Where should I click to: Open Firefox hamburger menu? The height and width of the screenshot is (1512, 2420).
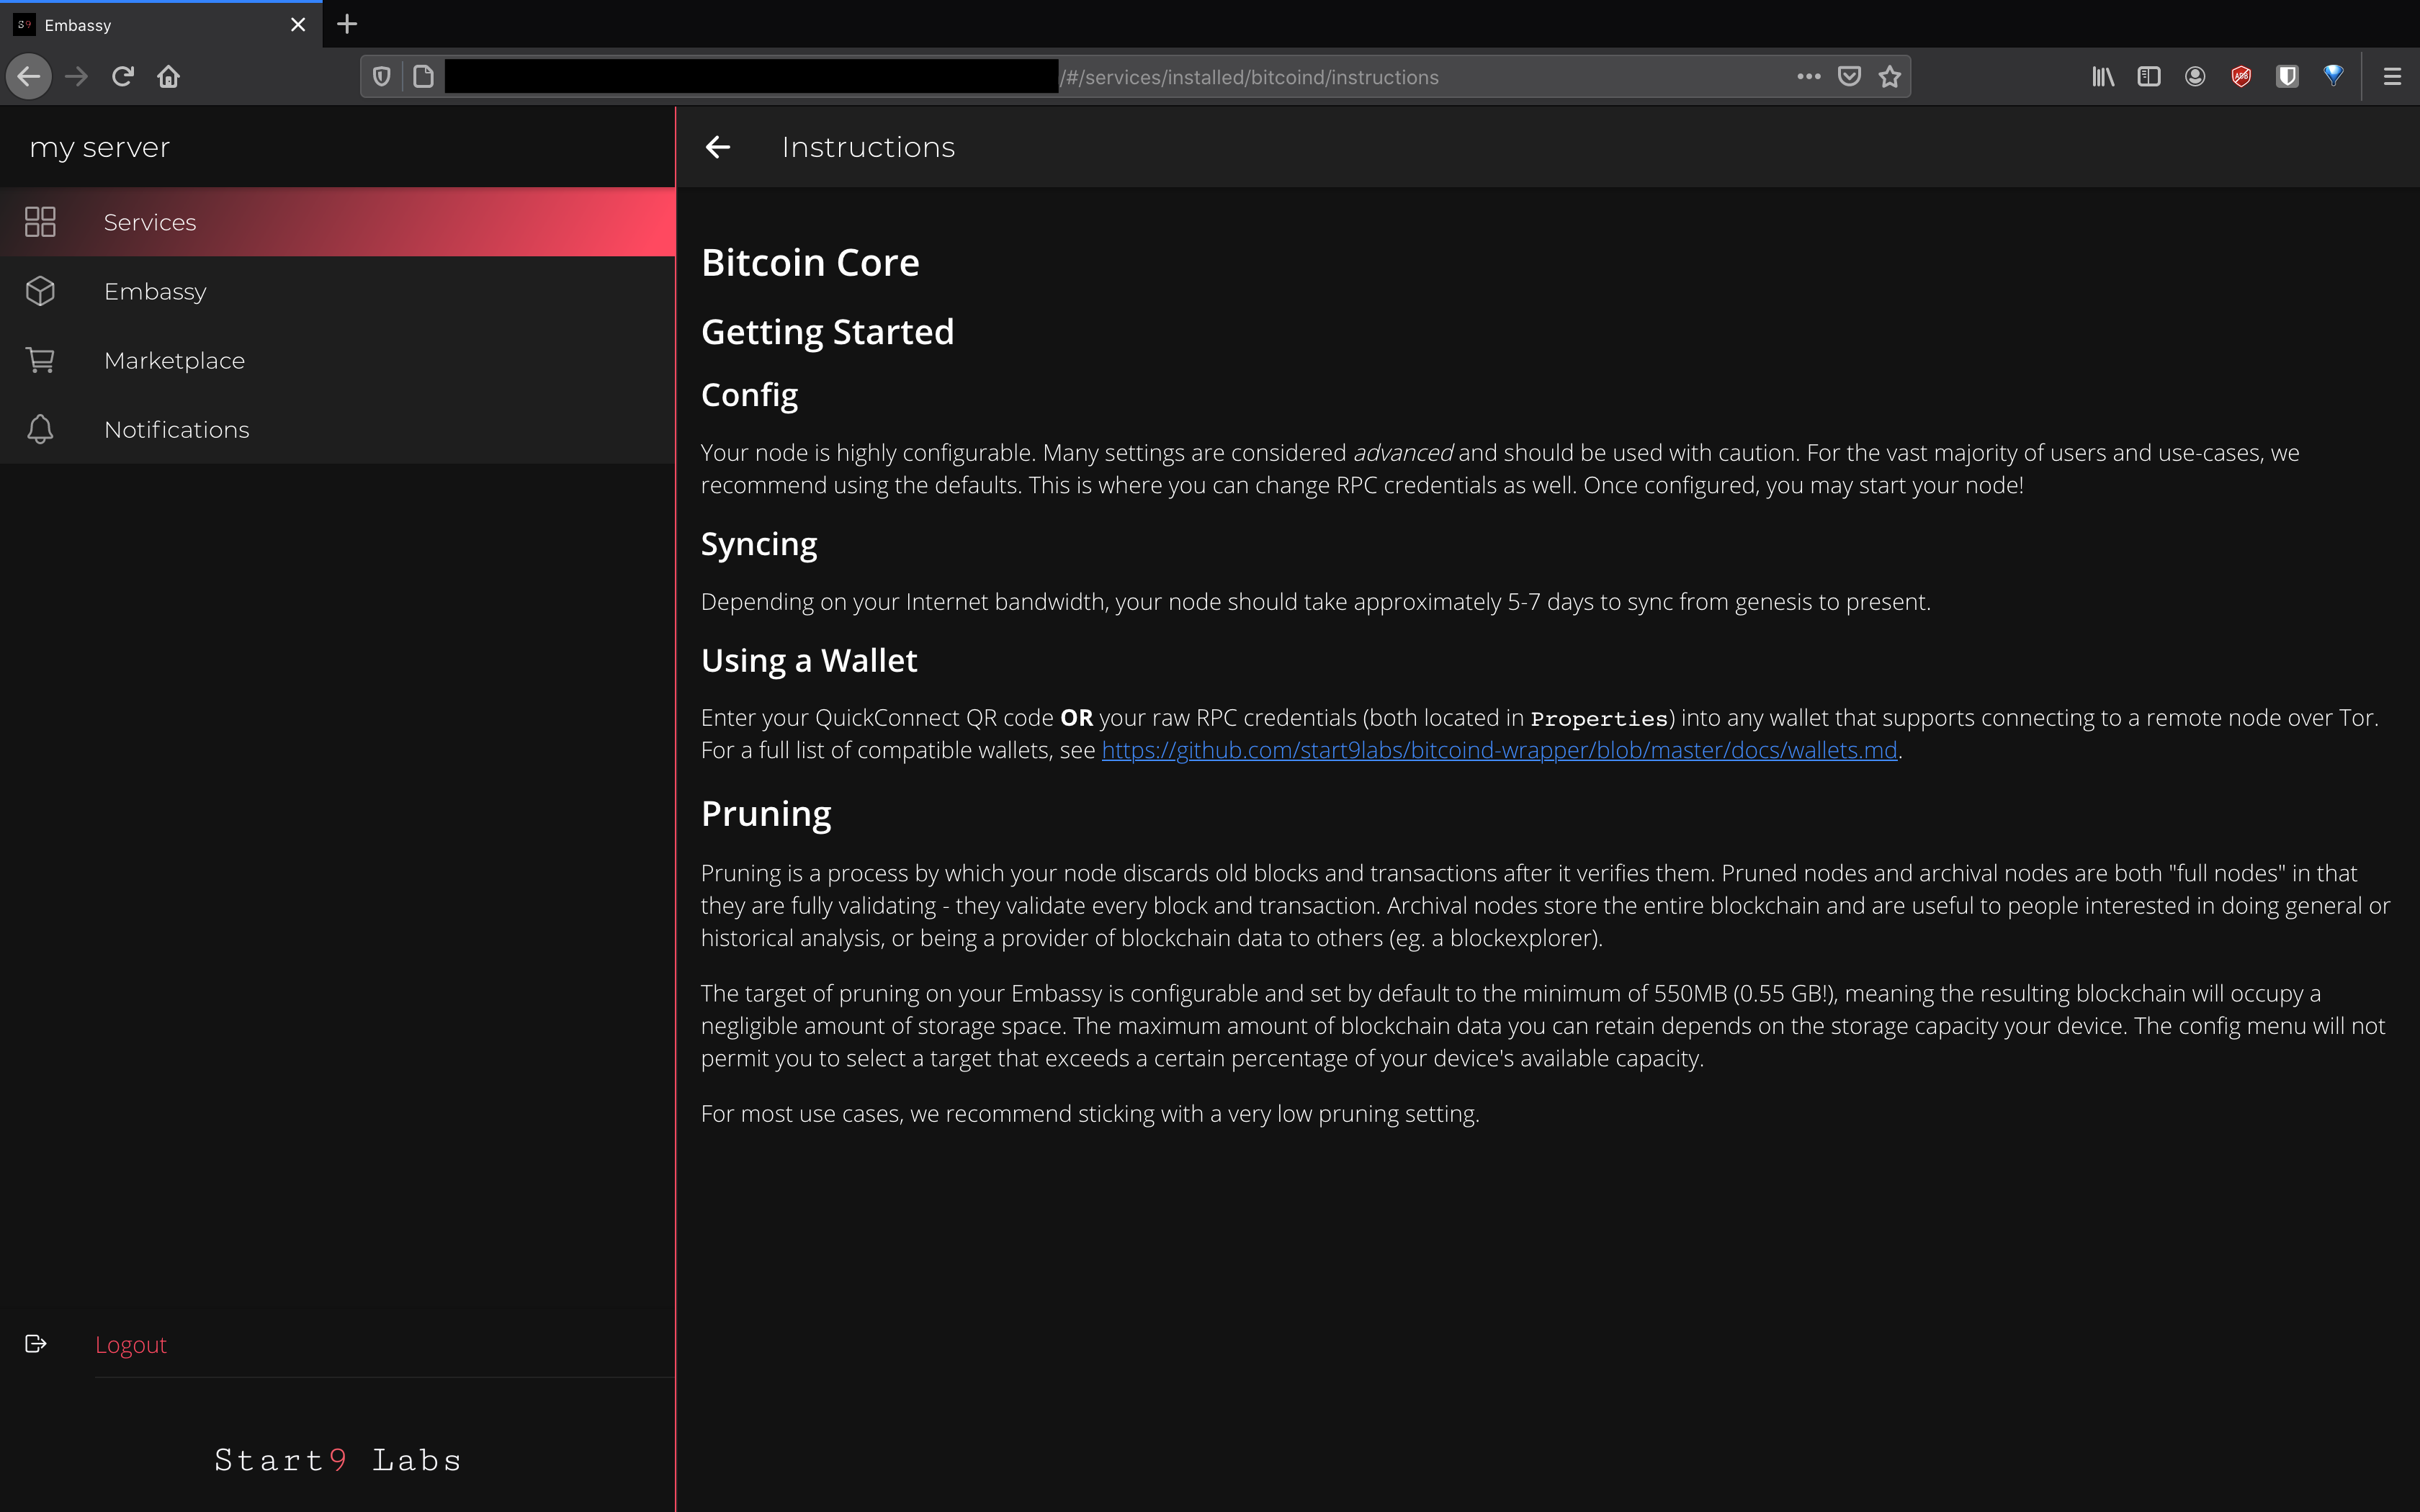(x=2392, y=77)
